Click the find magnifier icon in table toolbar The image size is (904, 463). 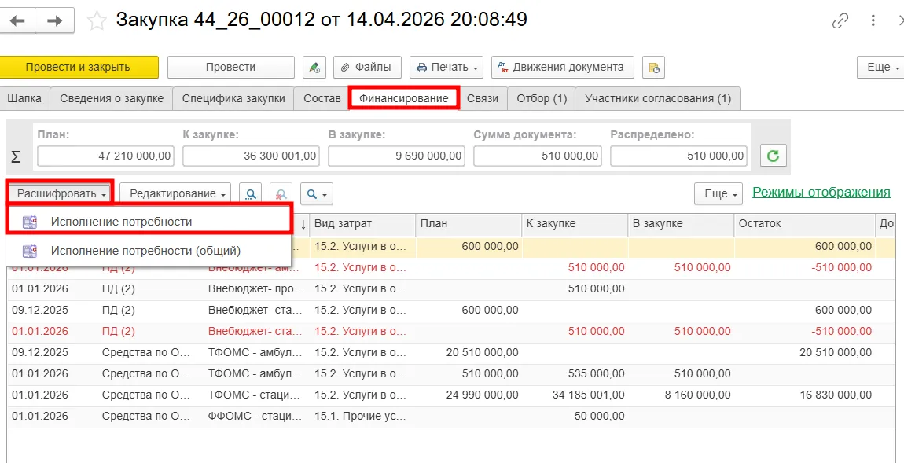[x=251, y=194]
